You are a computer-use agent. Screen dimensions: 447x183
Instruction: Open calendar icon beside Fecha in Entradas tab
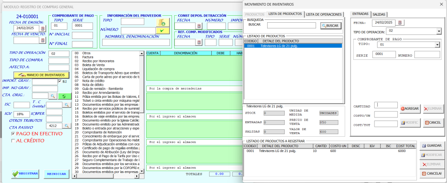click(400, 23)
